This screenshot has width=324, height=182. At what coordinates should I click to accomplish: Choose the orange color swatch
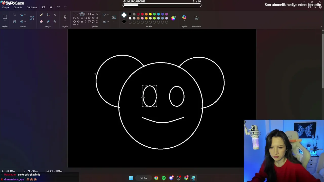coord(146,14)
